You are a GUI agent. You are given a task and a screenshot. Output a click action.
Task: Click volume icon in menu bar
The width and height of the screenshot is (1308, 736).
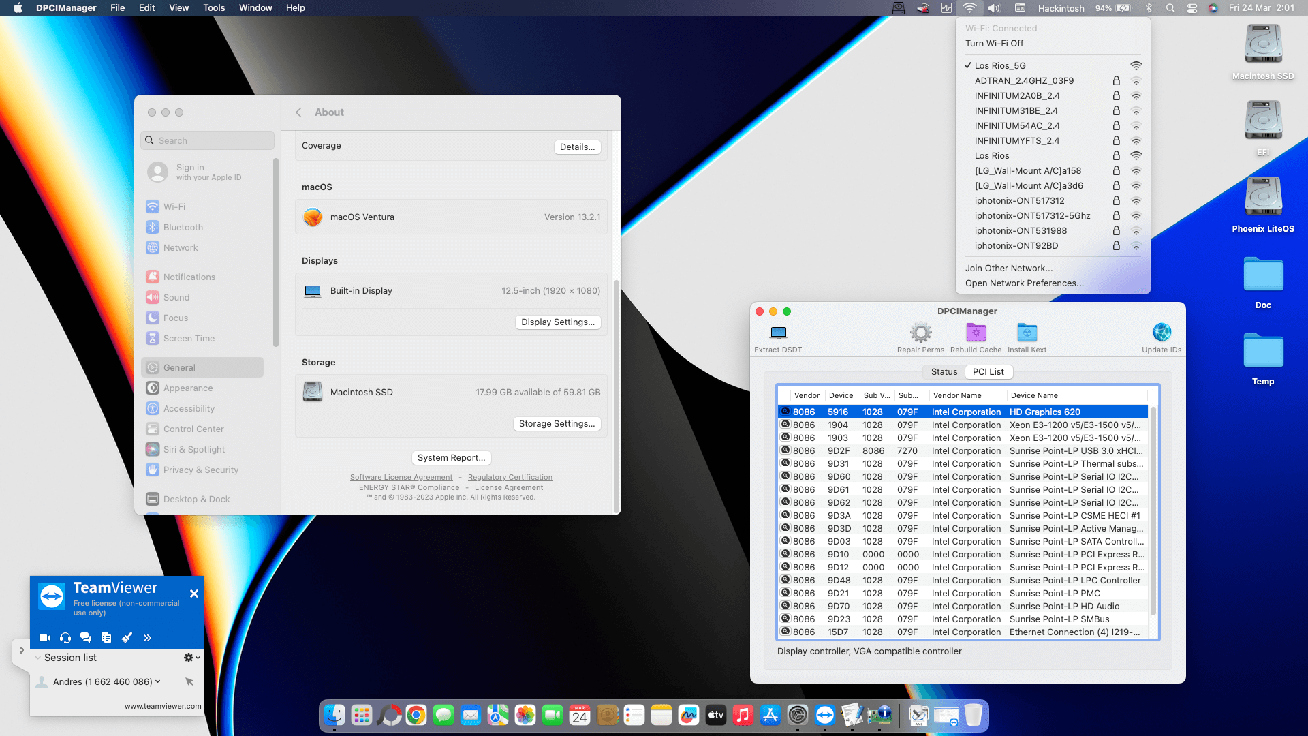point(995,8)
